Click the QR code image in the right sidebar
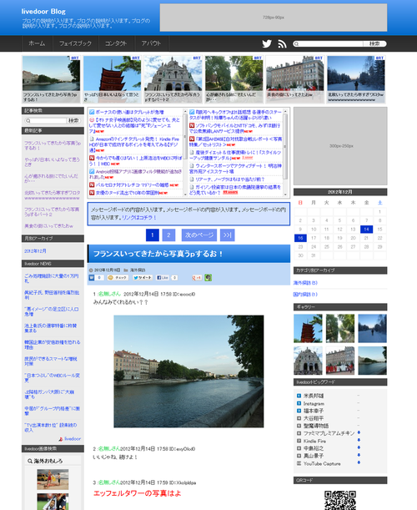This screenshot has width=417, height=510. pyautogui.click(x=340, y=500)
